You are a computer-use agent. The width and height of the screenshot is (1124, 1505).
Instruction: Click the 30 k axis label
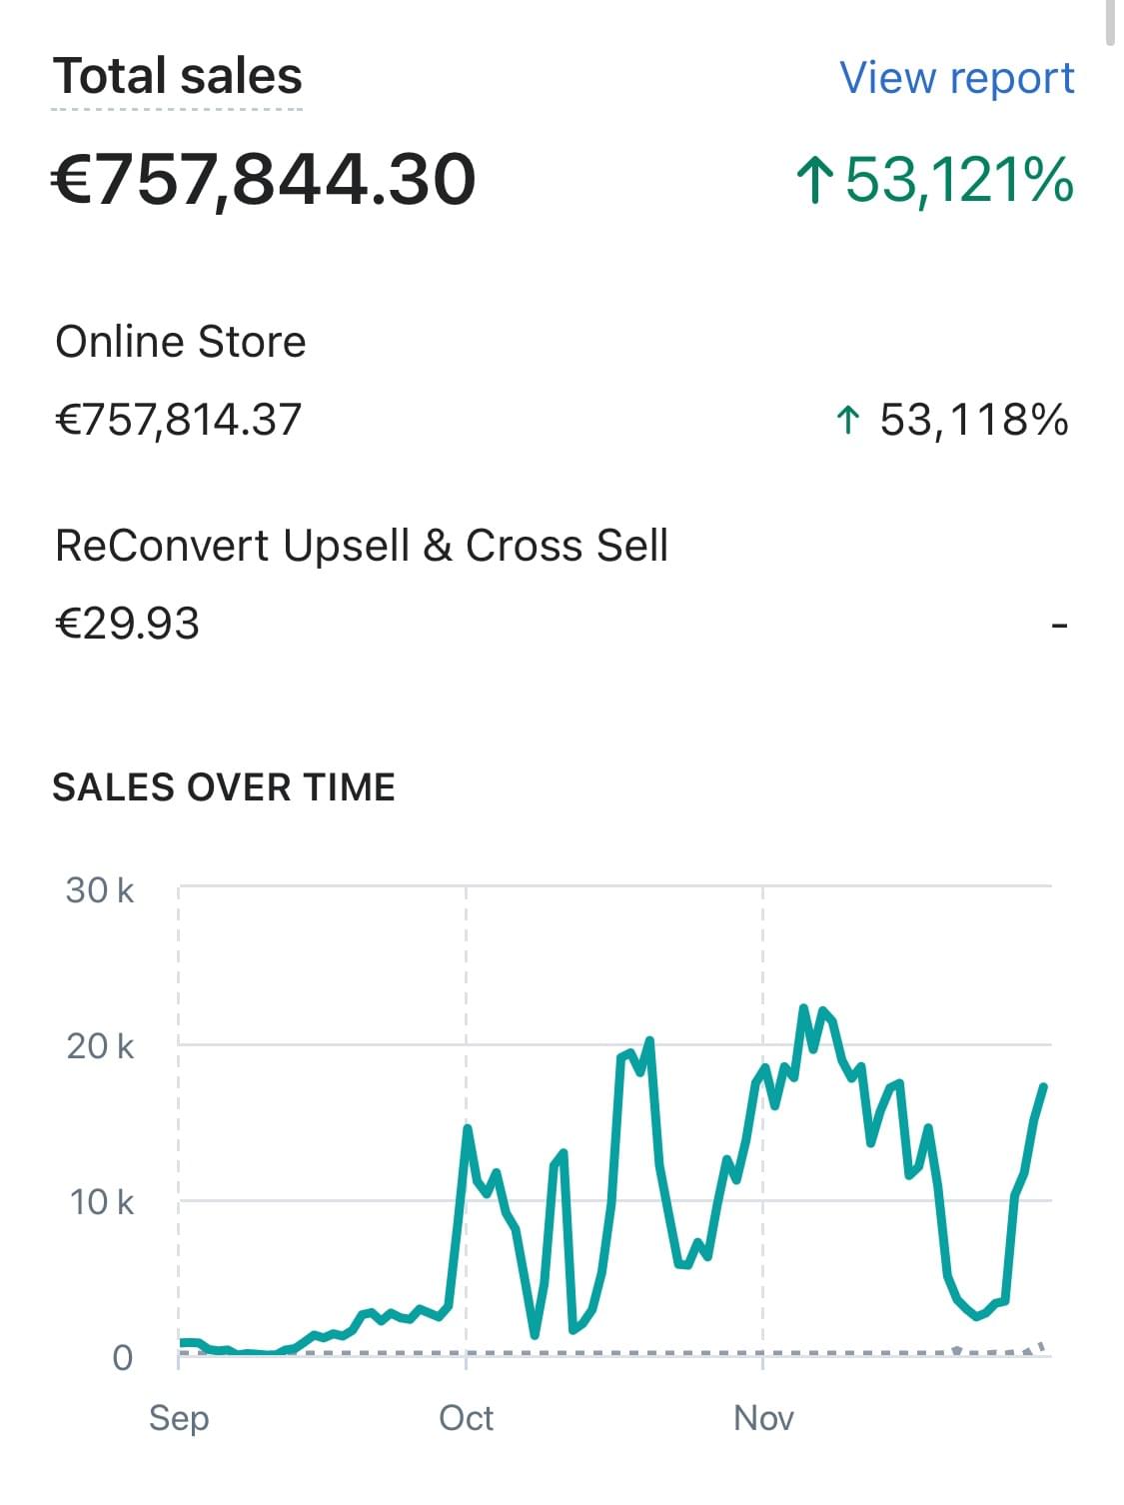pos(100,890)
